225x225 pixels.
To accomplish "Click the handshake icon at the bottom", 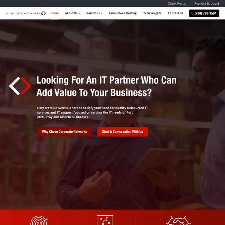I will [x=178, y=220].
